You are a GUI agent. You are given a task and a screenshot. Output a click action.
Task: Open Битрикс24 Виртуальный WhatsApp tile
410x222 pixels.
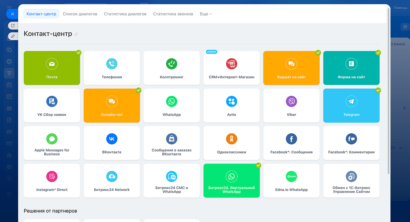tap(232, 180)
